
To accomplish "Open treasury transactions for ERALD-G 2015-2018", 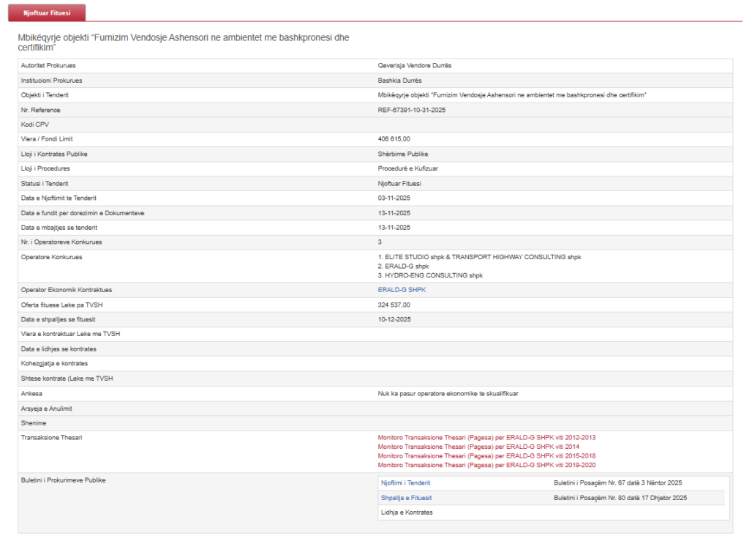I will (486, 455).
